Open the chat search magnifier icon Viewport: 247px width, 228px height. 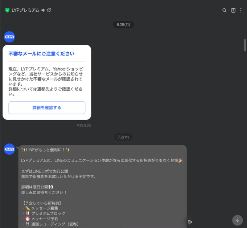[x=225, y=11]
